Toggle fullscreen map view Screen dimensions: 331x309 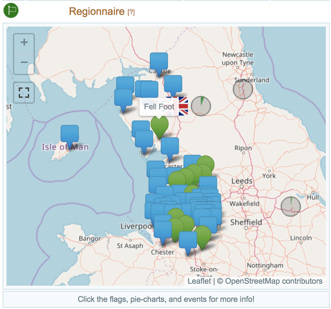tap(24, 93)
